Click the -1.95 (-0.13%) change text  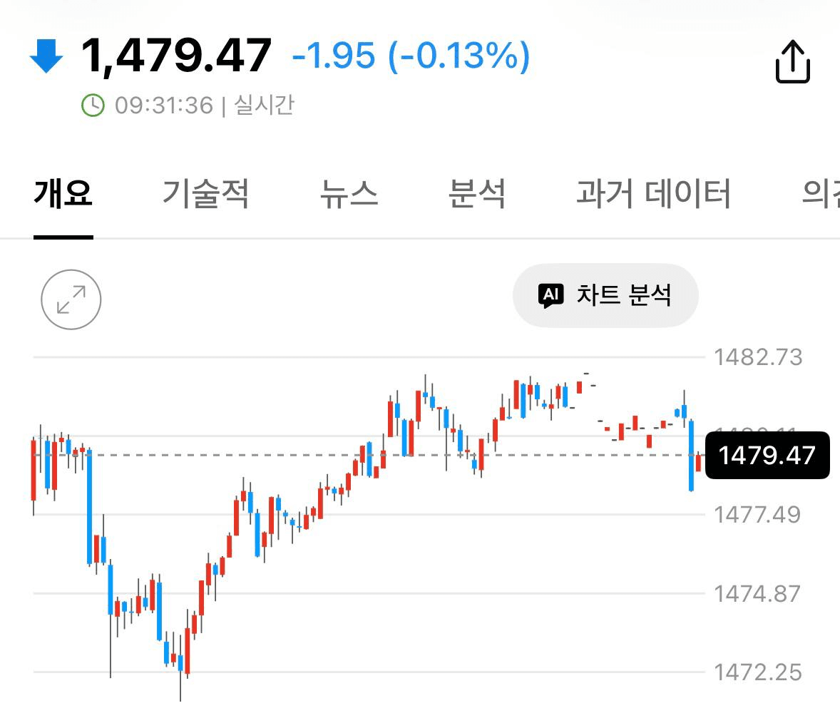[411, 56]
